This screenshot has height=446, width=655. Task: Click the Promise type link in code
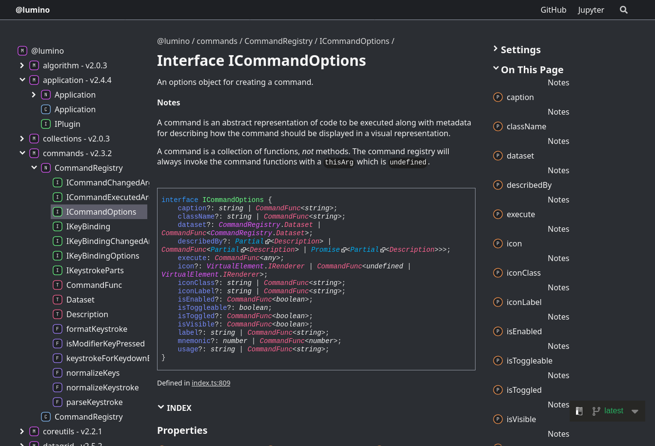tap(325, 250)
